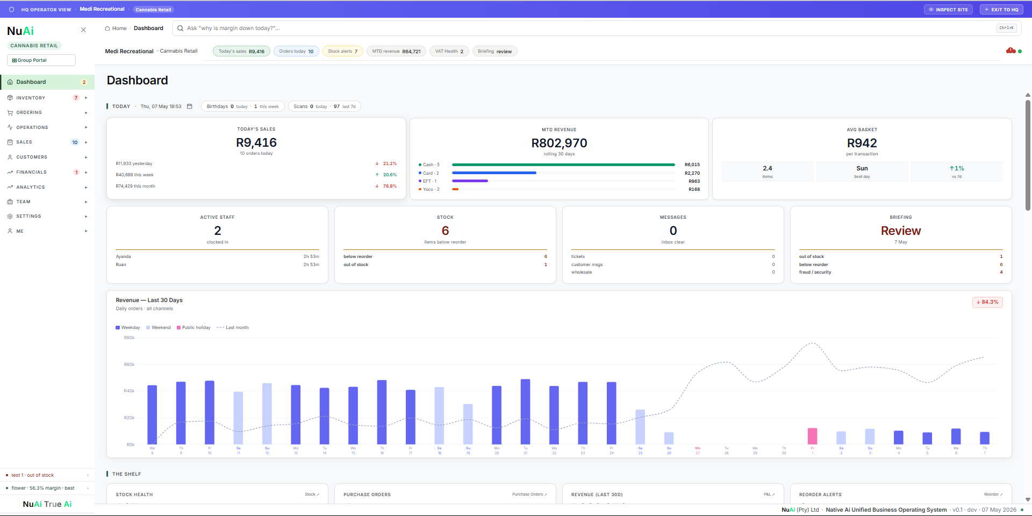Viewport: 1032px width, 516px height.
Task: Open the Purchase Orders link
Action: 529,494
